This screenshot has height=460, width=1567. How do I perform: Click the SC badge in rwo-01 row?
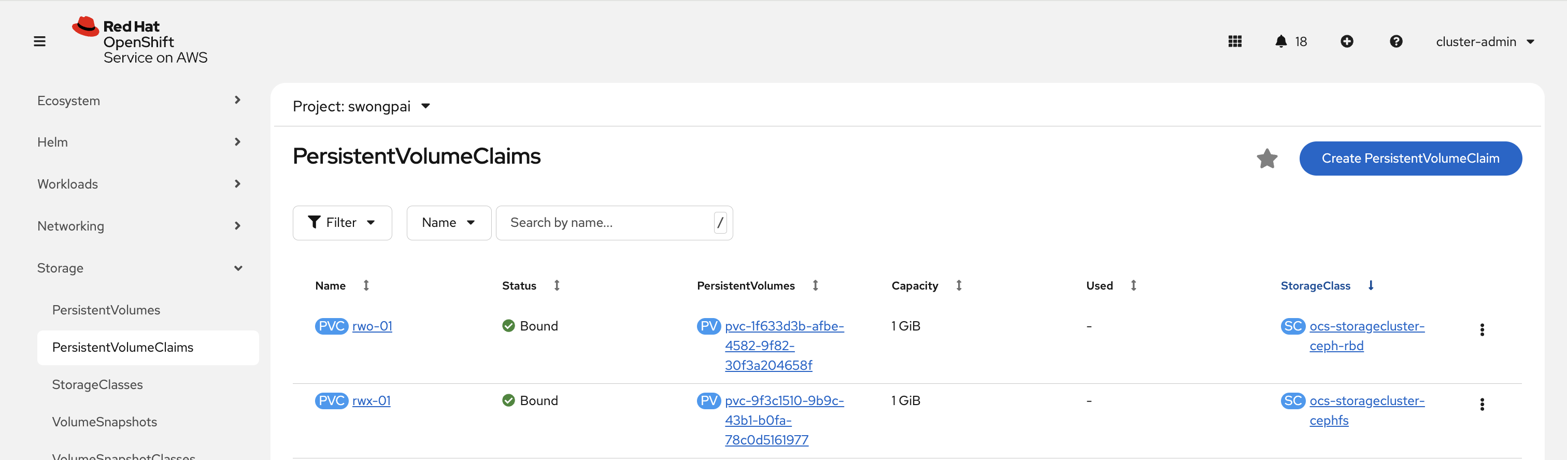coord(1293,326)
